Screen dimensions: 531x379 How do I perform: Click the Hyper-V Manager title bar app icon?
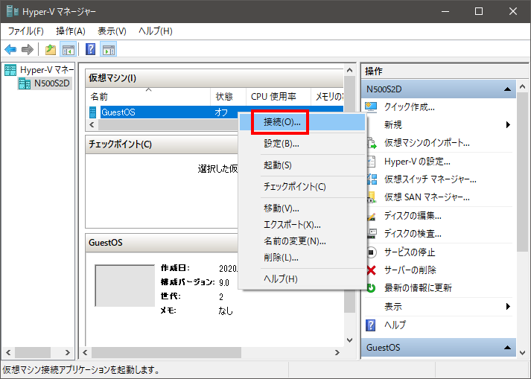(x=12, y=11)
